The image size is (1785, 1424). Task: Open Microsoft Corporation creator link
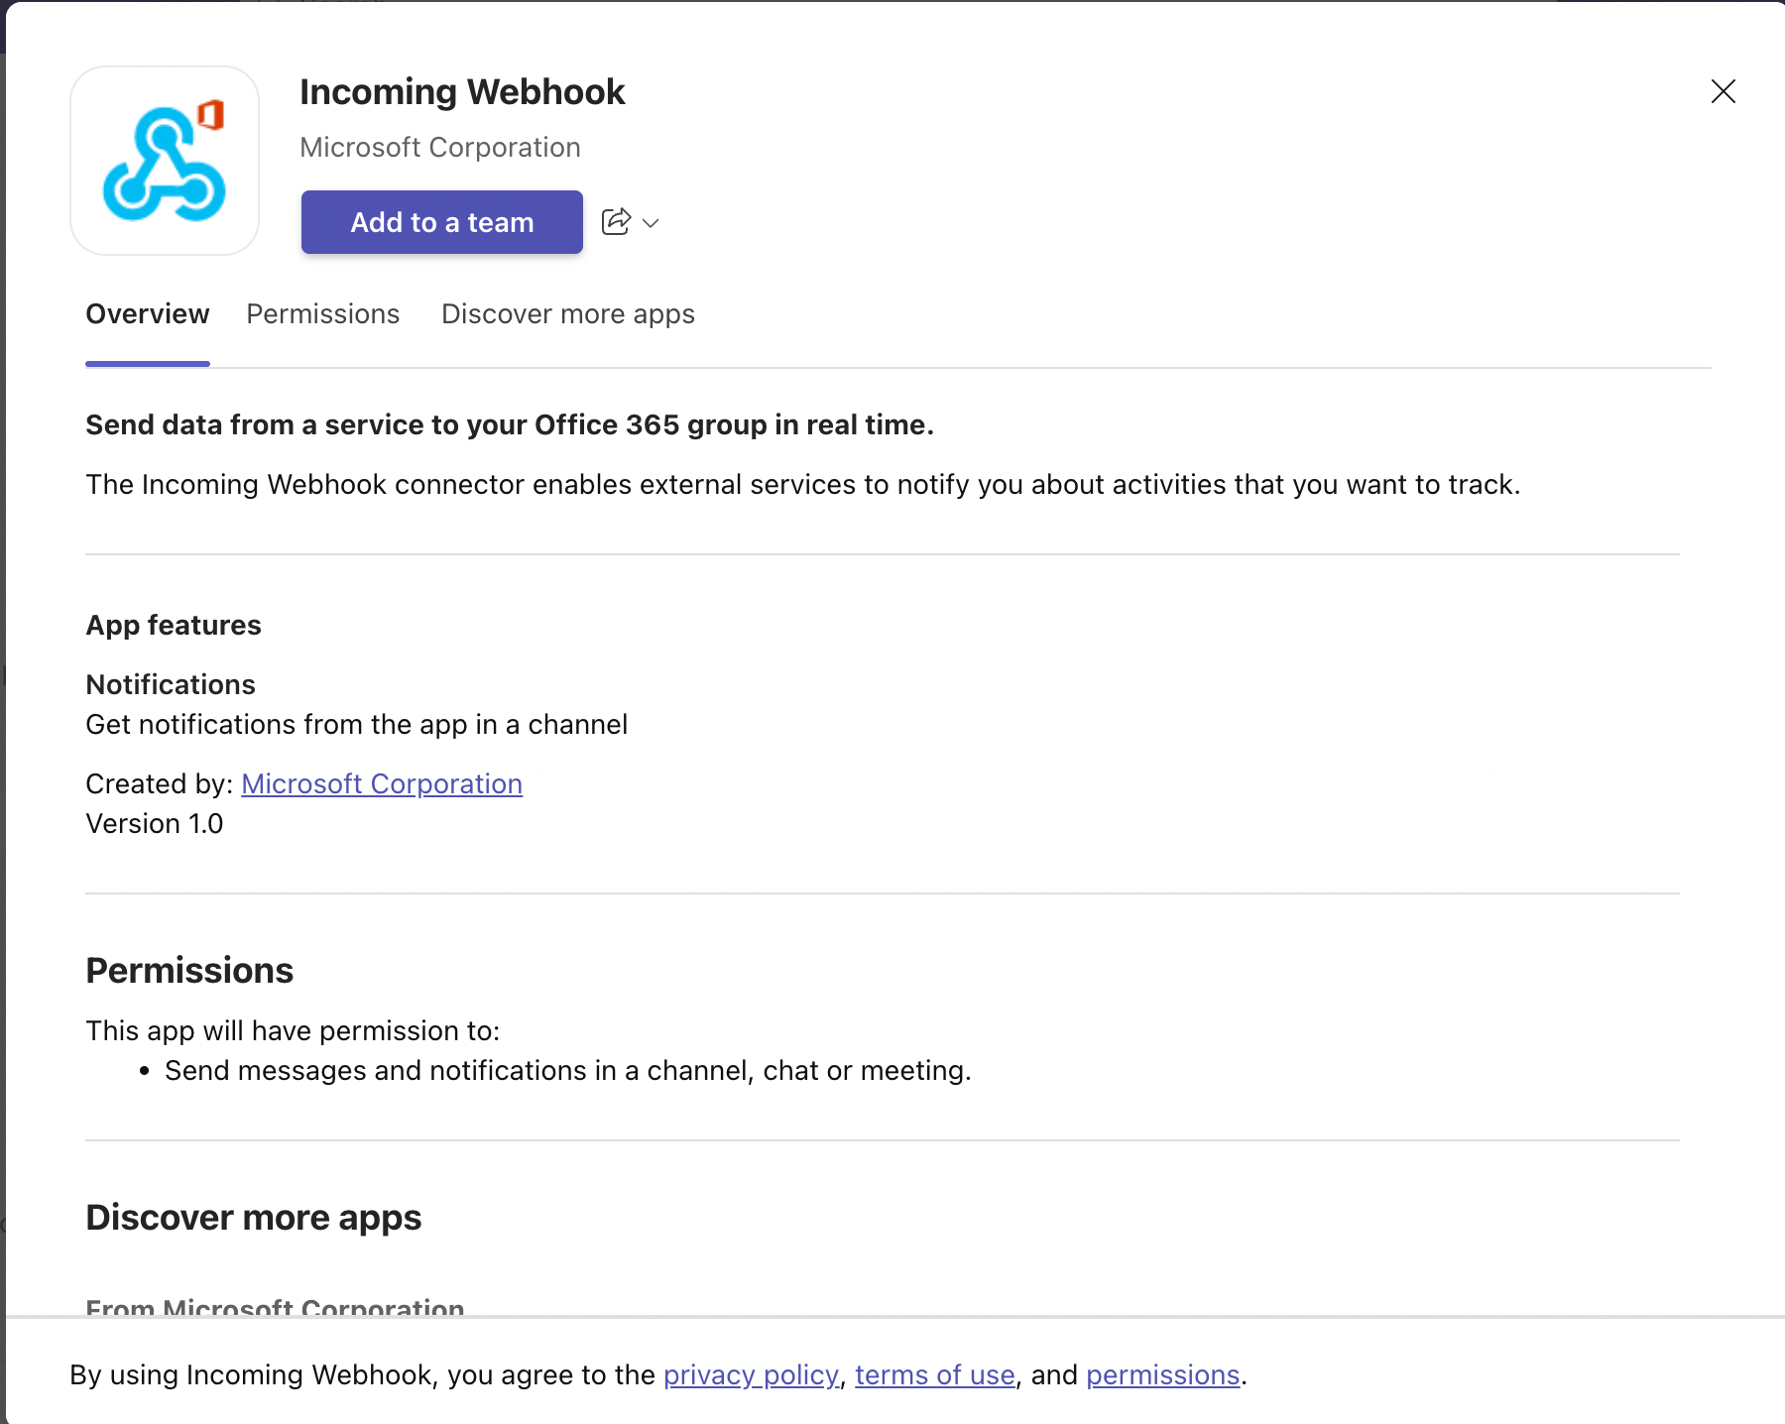click(x=382, y=783)
